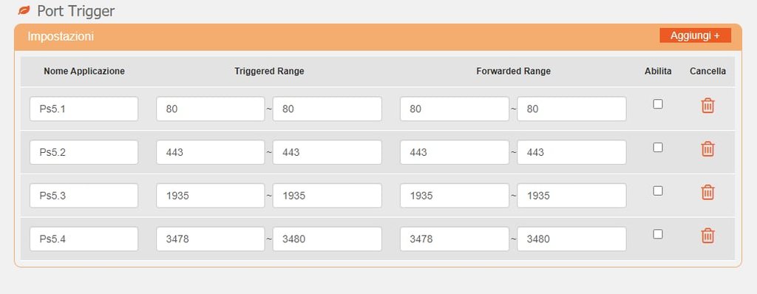Edit the Ps5.1 application name field
757x294 pixels.
[x=84, y=109]
